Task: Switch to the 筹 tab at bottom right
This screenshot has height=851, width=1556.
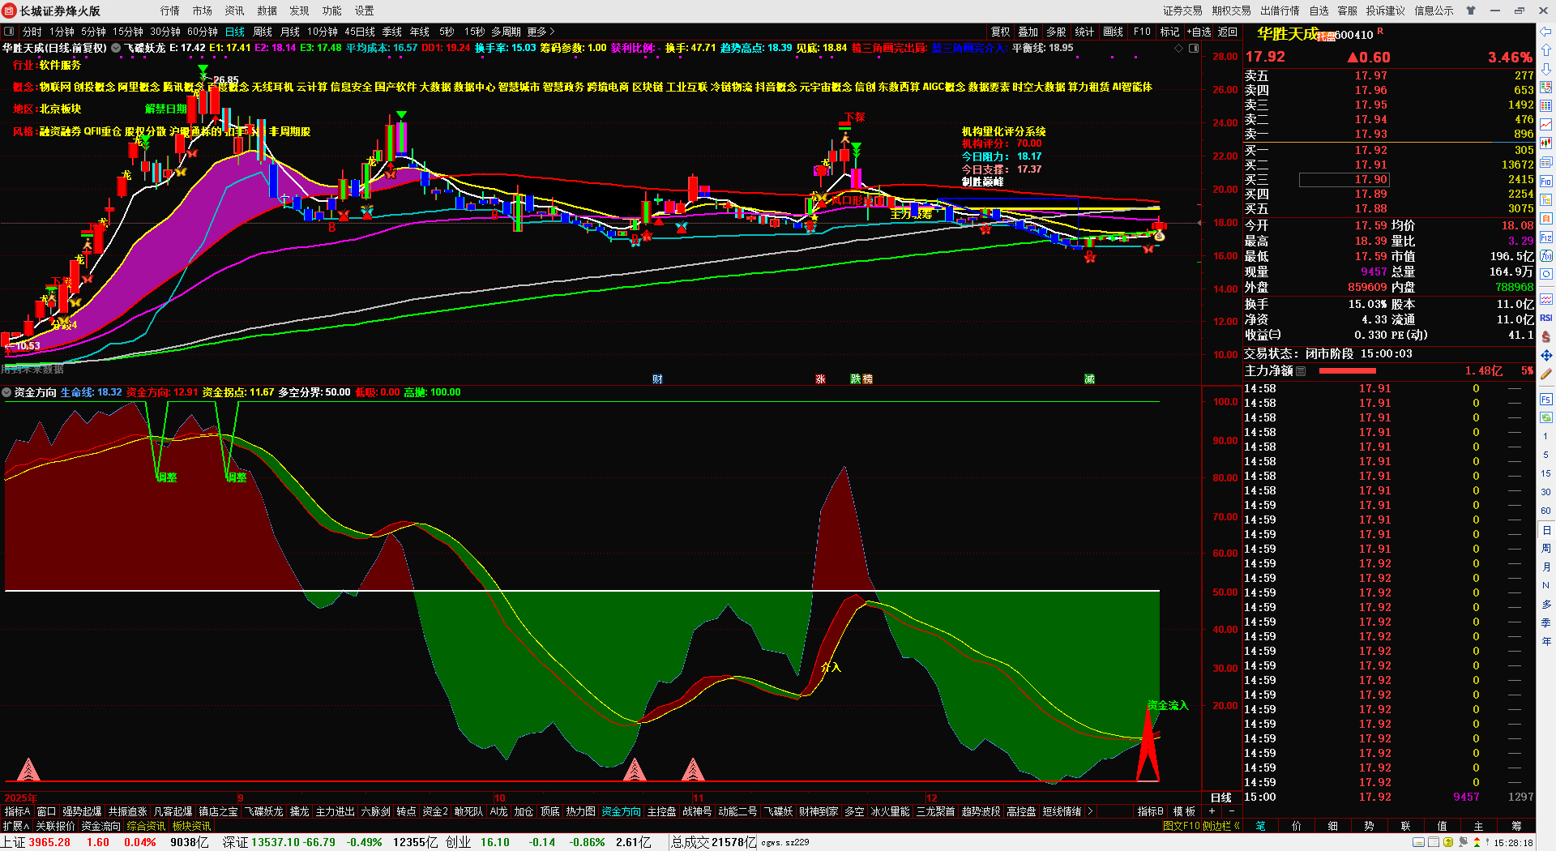Action: point(1516,826)
